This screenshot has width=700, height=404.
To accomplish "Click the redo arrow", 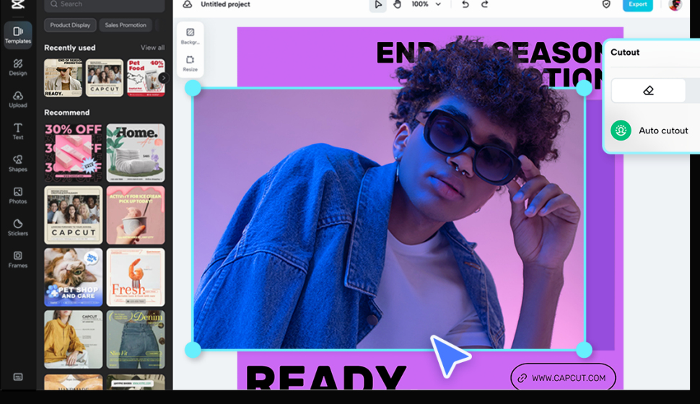I will pos(485,4).
